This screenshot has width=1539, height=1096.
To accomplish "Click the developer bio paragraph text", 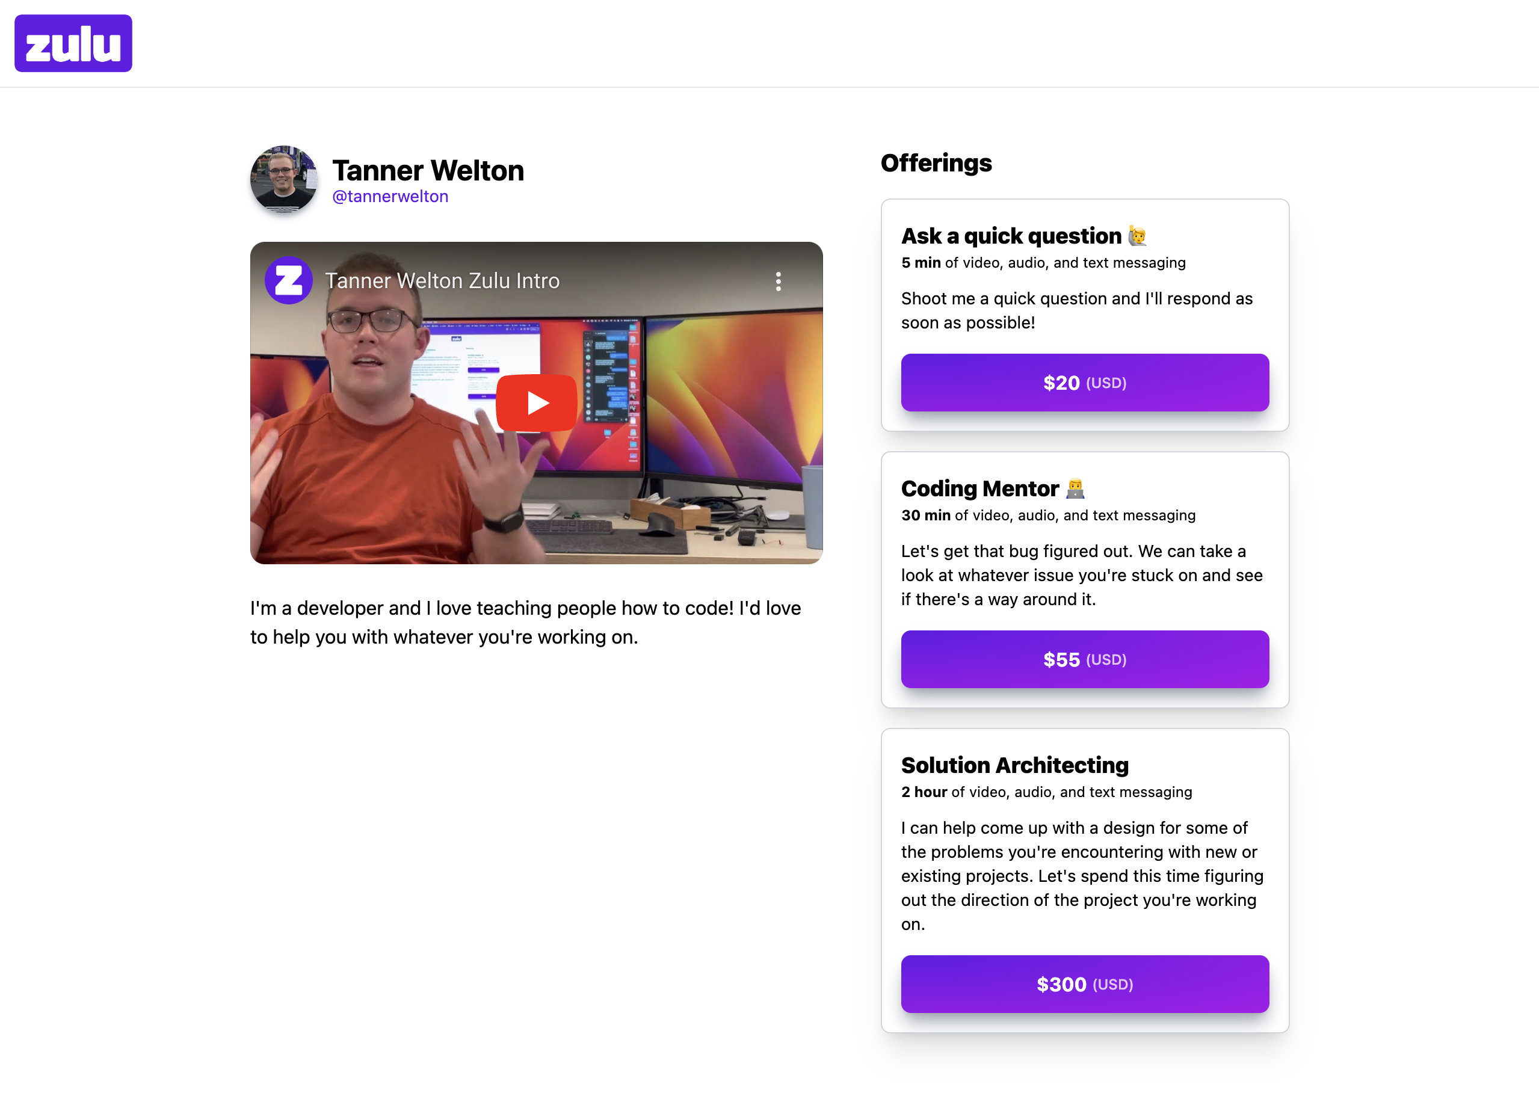I will coord(526,622).
